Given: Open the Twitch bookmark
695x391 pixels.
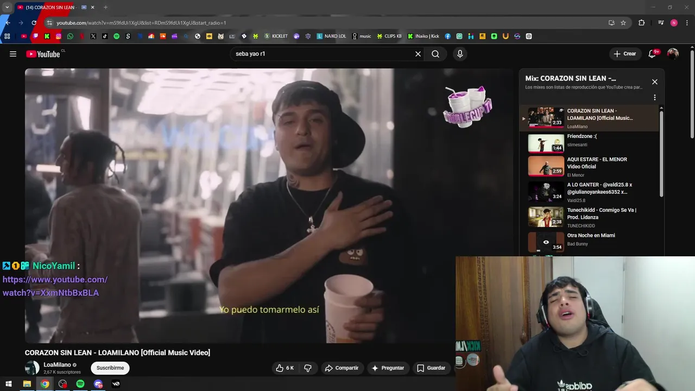Looking at the screenshot, I should point(35,36).
